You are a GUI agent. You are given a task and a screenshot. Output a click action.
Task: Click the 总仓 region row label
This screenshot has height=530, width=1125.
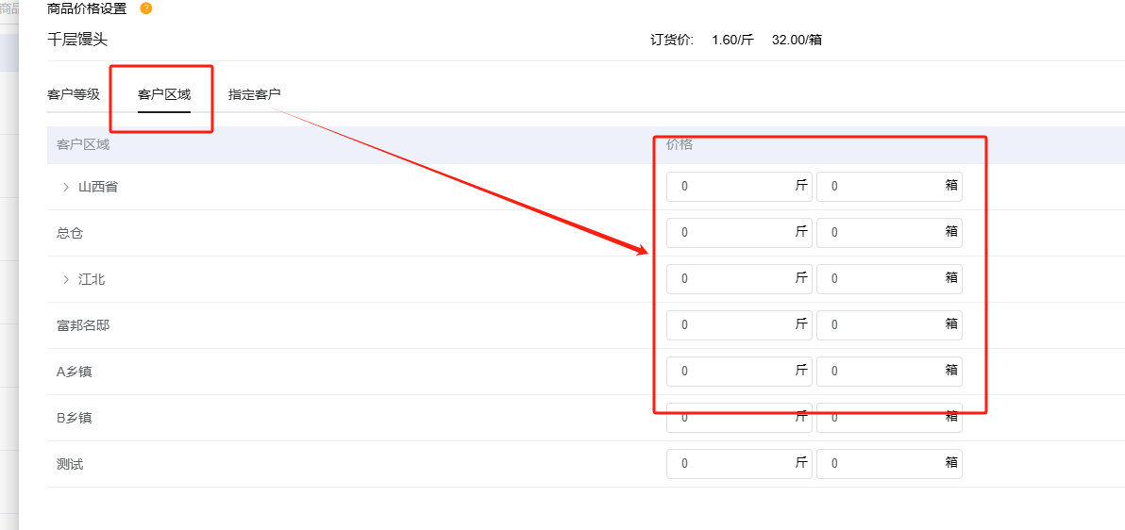pos(71,233)
